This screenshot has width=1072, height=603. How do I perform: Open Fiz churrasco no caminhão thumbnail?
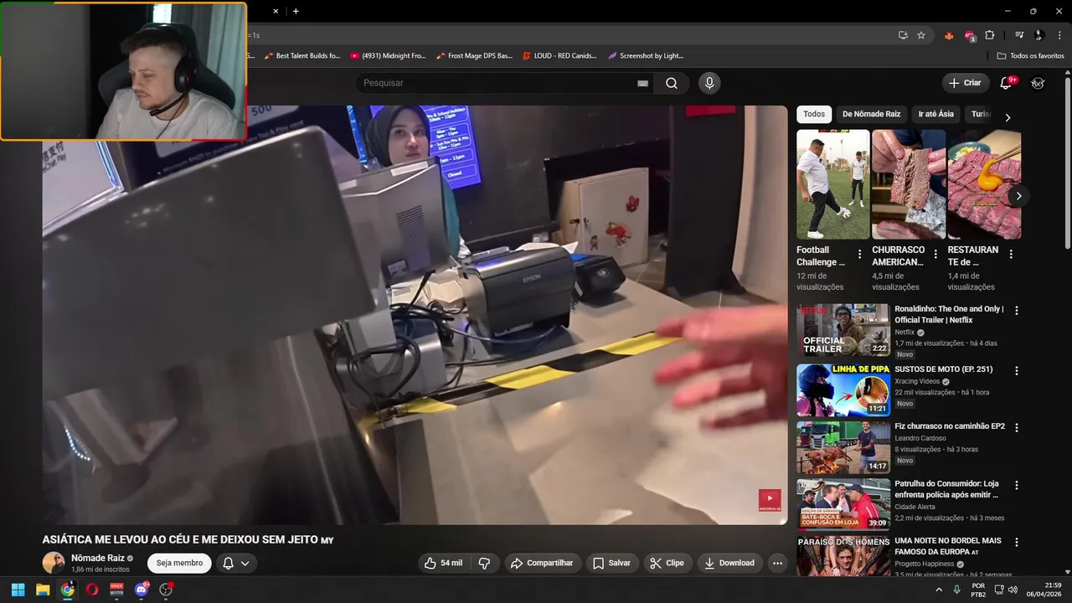pos(843,447)
